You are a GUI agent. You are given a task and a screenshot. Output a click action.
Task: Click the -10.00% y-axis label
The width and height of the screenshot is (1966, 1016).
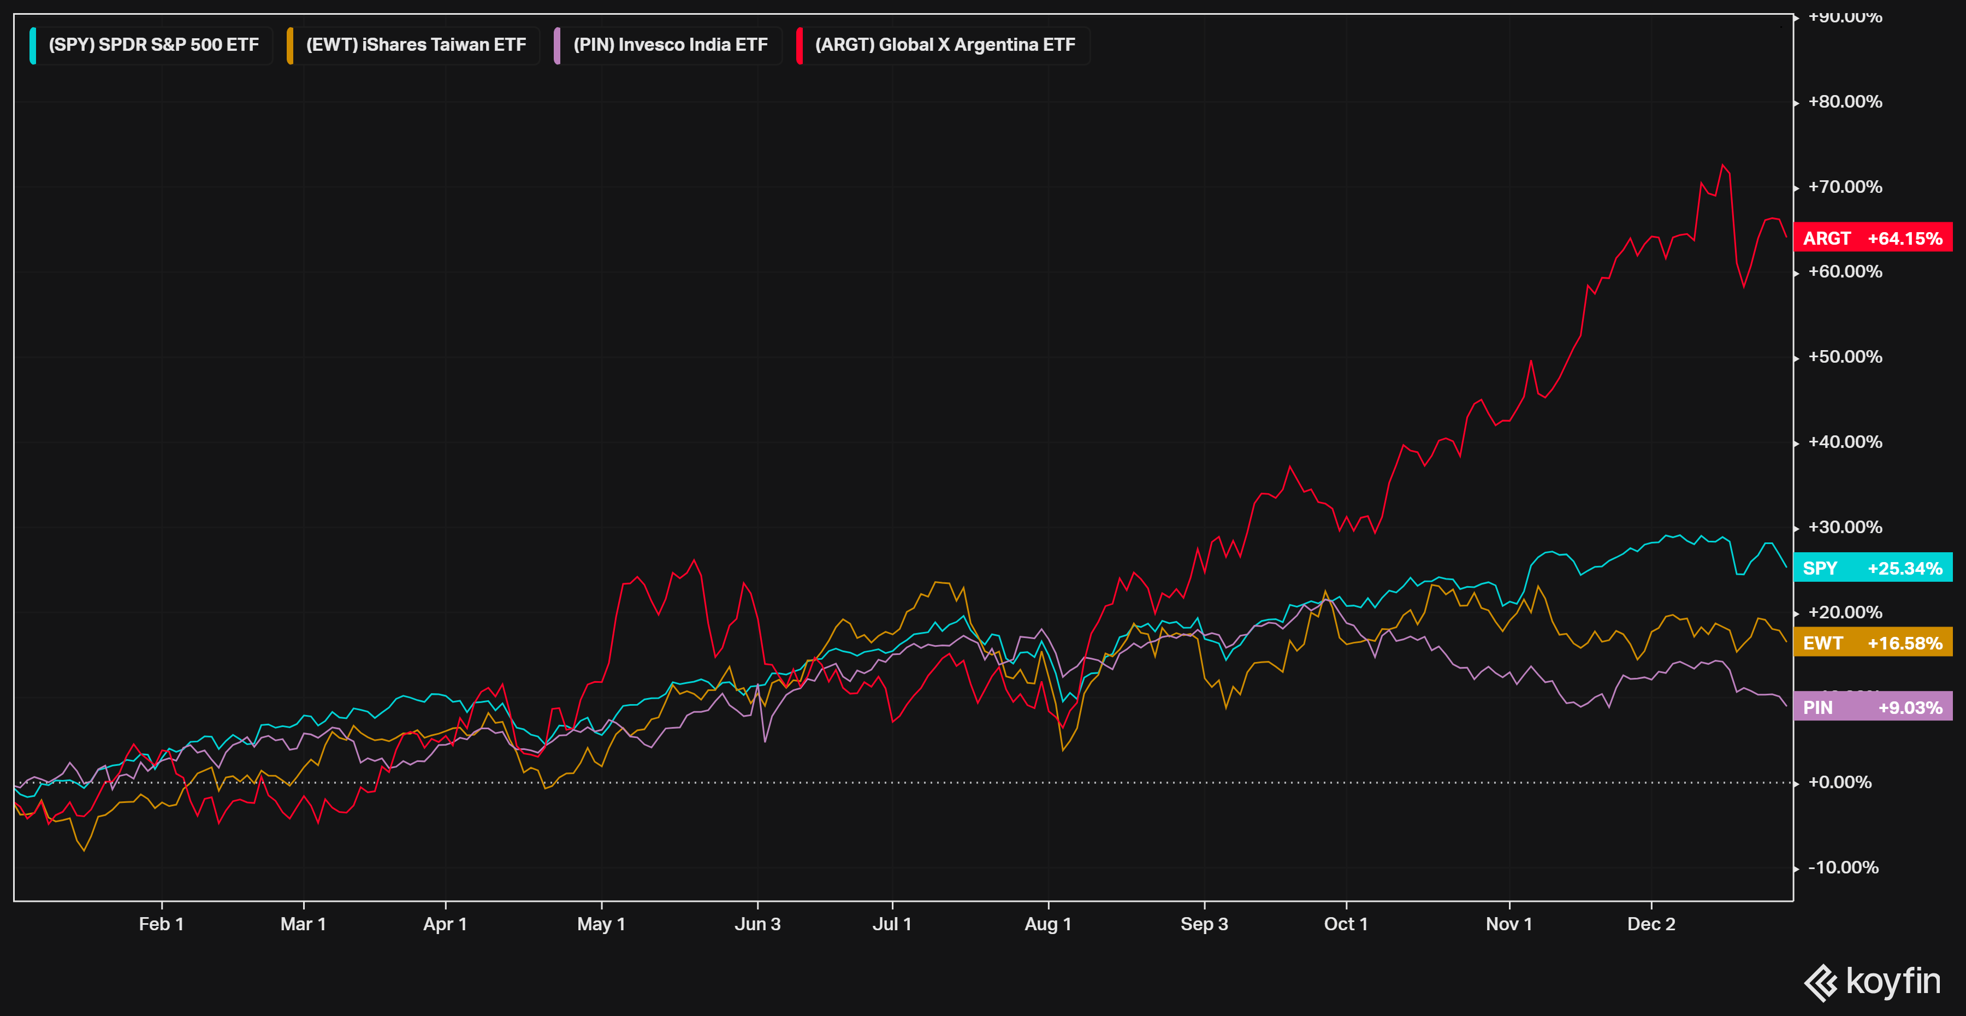[x=1843, y=867]
